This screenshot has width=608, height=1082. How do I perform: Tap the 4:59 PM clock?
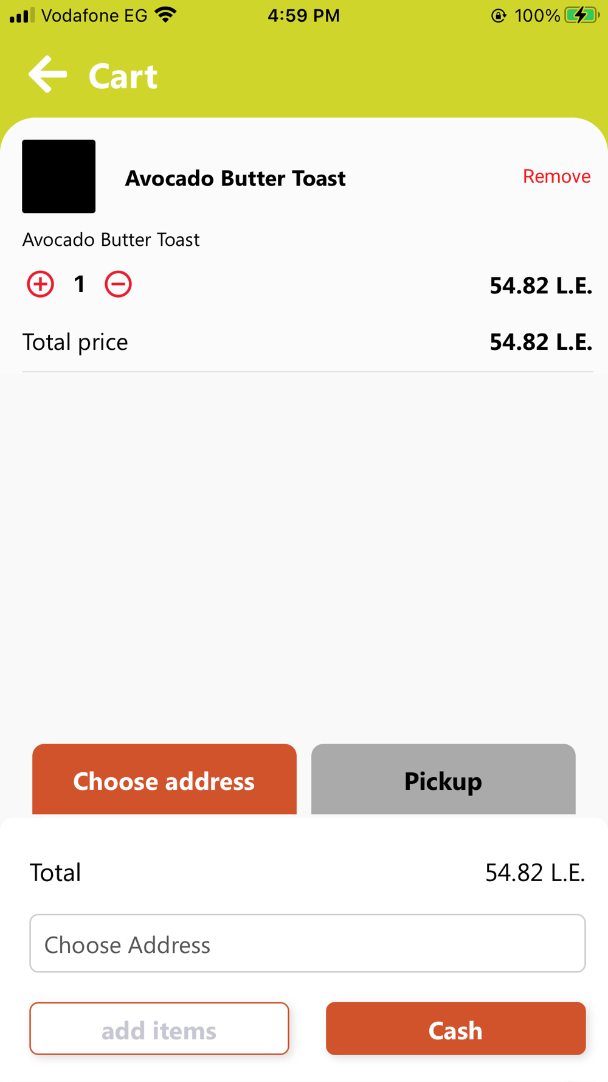click(303, 15)
